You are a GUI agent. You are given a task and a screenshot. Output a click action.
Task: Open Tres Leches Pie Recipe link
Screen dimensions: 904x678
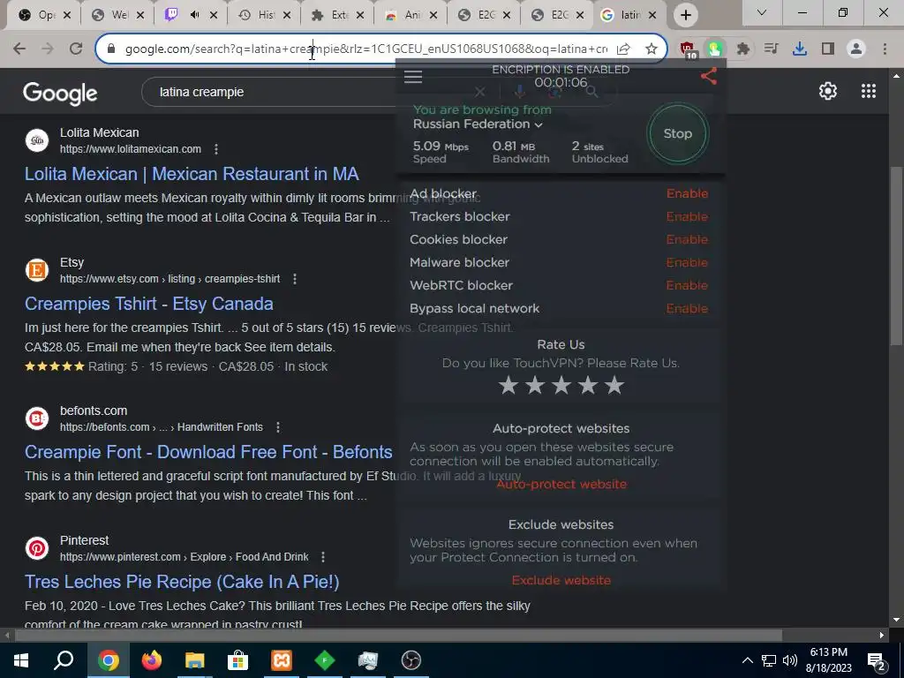point(182,582)
